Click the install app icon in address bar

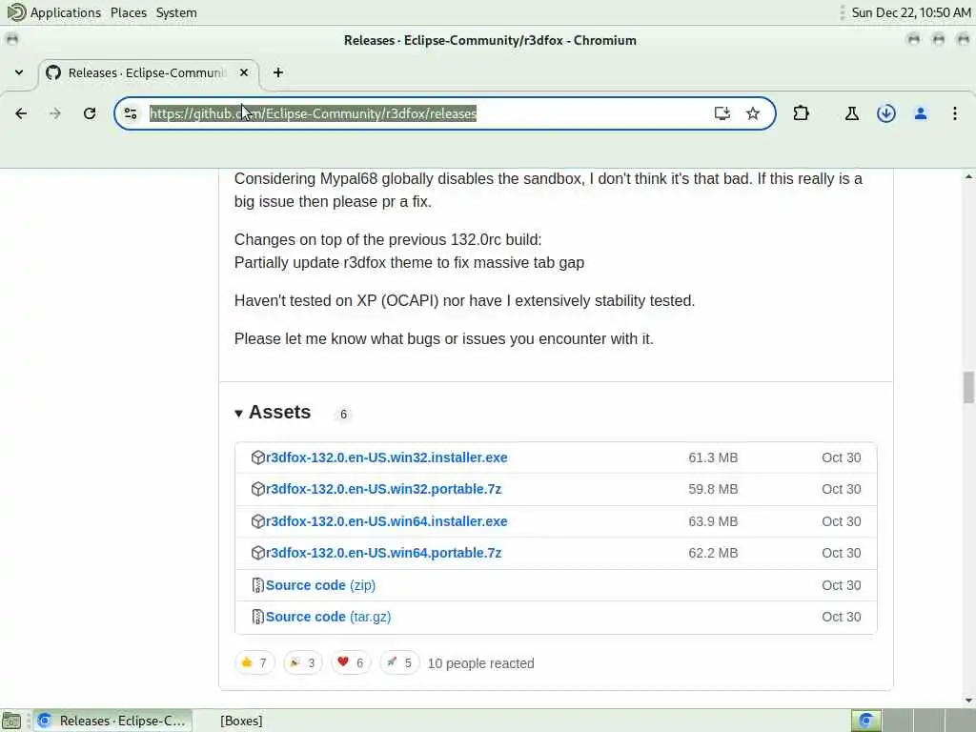(x=722, y=113)
